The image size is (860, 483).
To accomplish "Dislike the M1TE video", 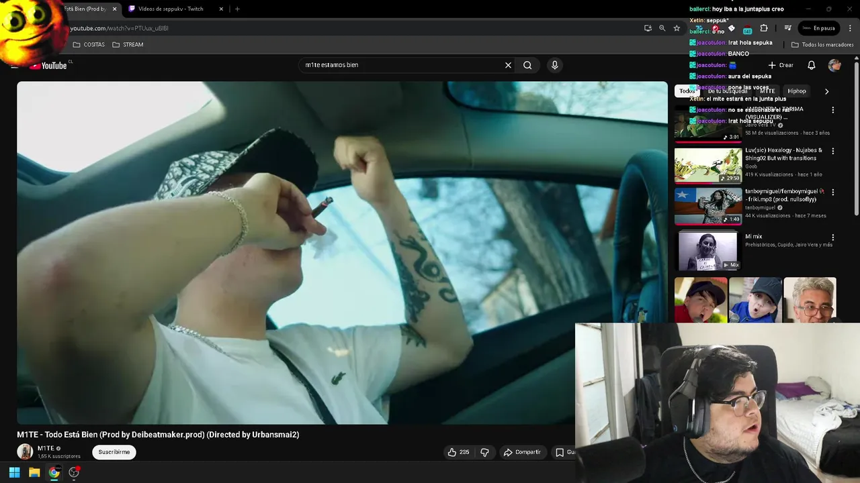I will point(484,452).
